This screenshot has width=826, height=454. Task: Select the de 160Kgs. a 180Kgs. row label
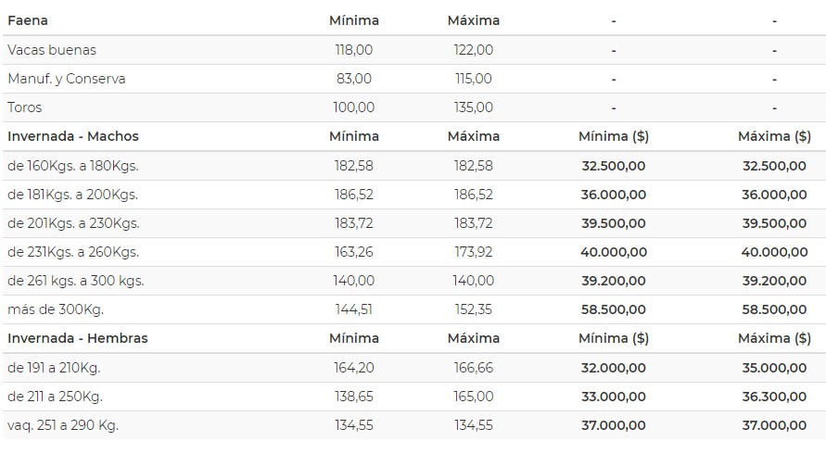click(x=73, y=166)
